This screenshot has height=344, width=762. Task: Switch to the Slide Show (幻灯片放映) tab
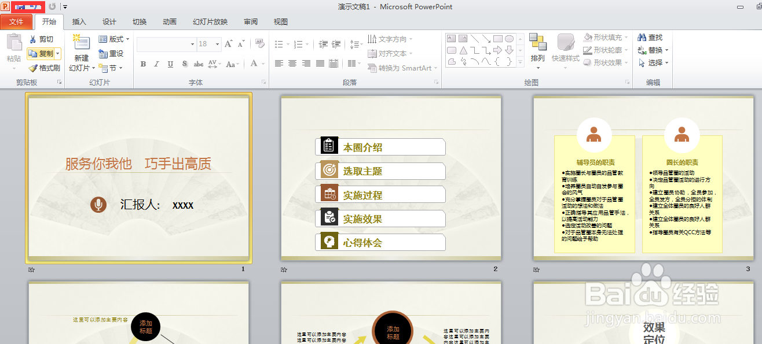pos(210,22)
